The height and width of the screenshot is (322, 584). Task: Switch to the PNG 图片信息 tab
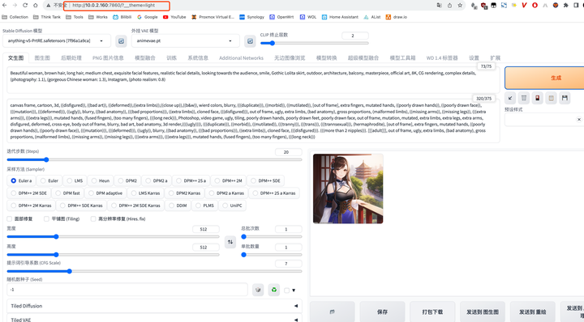[108, 58]
